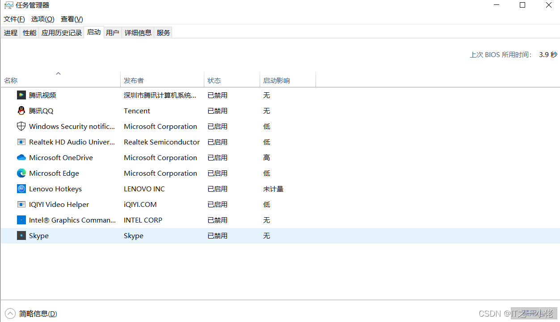This screenshot has height=322, width=560.
Task: Switch to the 应用历史记录 tab
Action: click(62, 33)
